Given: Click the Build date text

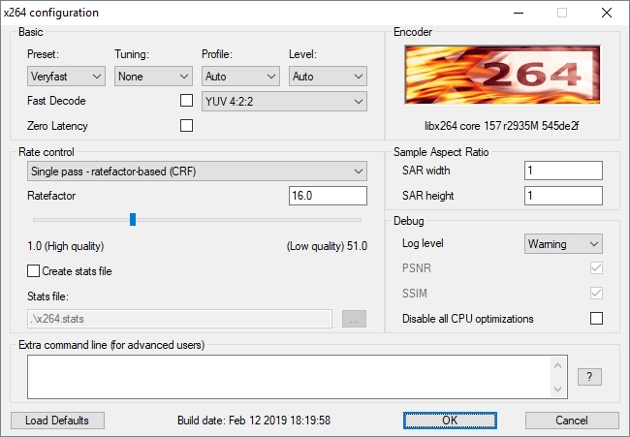Looking at the screenshot, I should pyautogui.click(x=254, y=421).
